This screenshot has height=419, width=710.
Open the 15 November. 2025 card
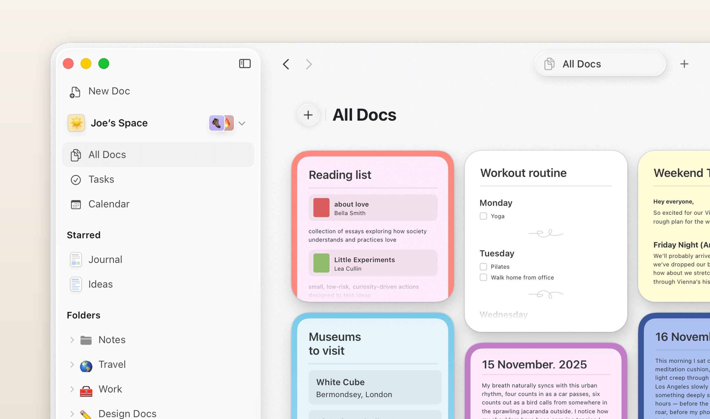click(546, 381)
